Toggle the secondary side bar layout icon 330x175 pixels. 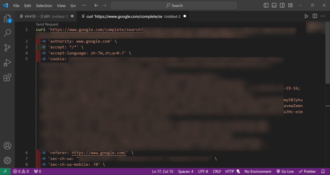(x=282, y=5)
